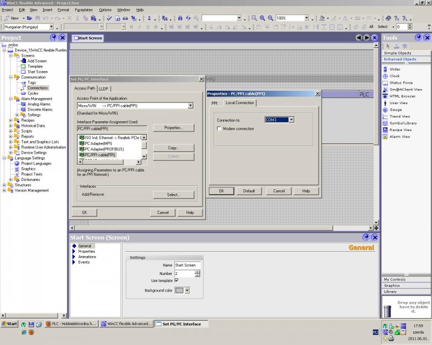The width and height of the screenshot is (432, 345).
Task: Select the Start Screen editor tab
Action: pyautogui.click(x=88, y=38)
